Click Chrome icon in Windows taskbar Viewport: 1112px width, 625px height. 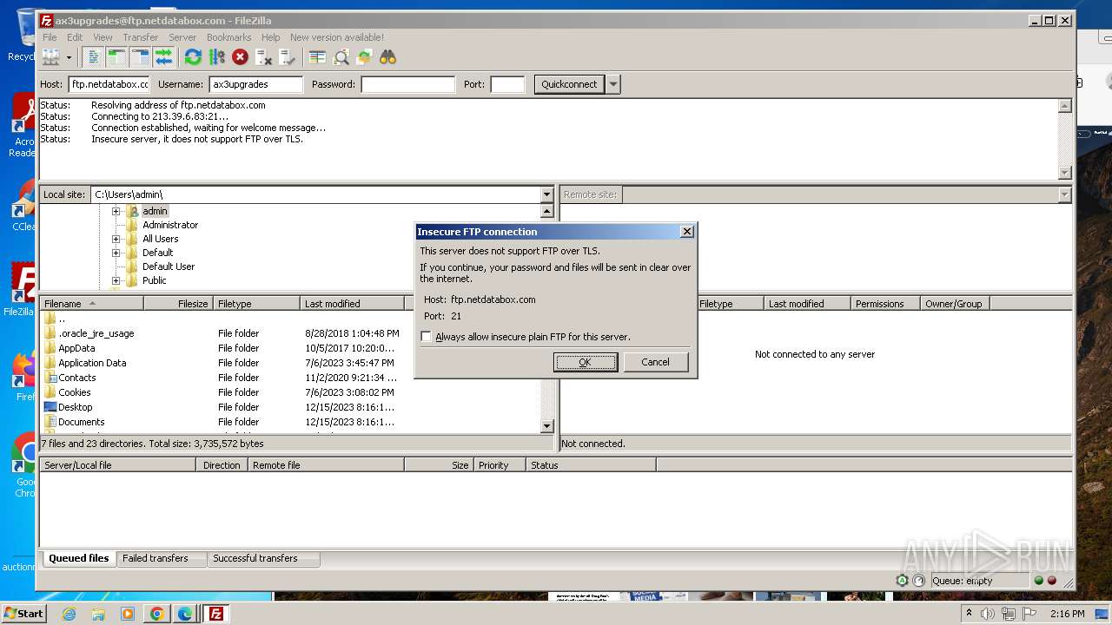pyautogui.click(x=156, y=614)
